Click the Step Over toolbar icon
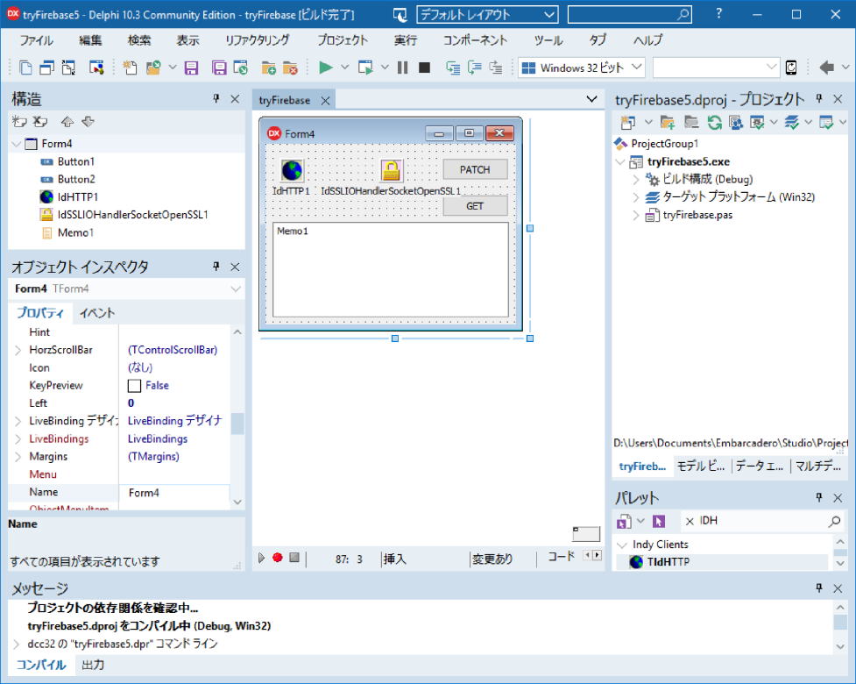 [x=474, y=68]
